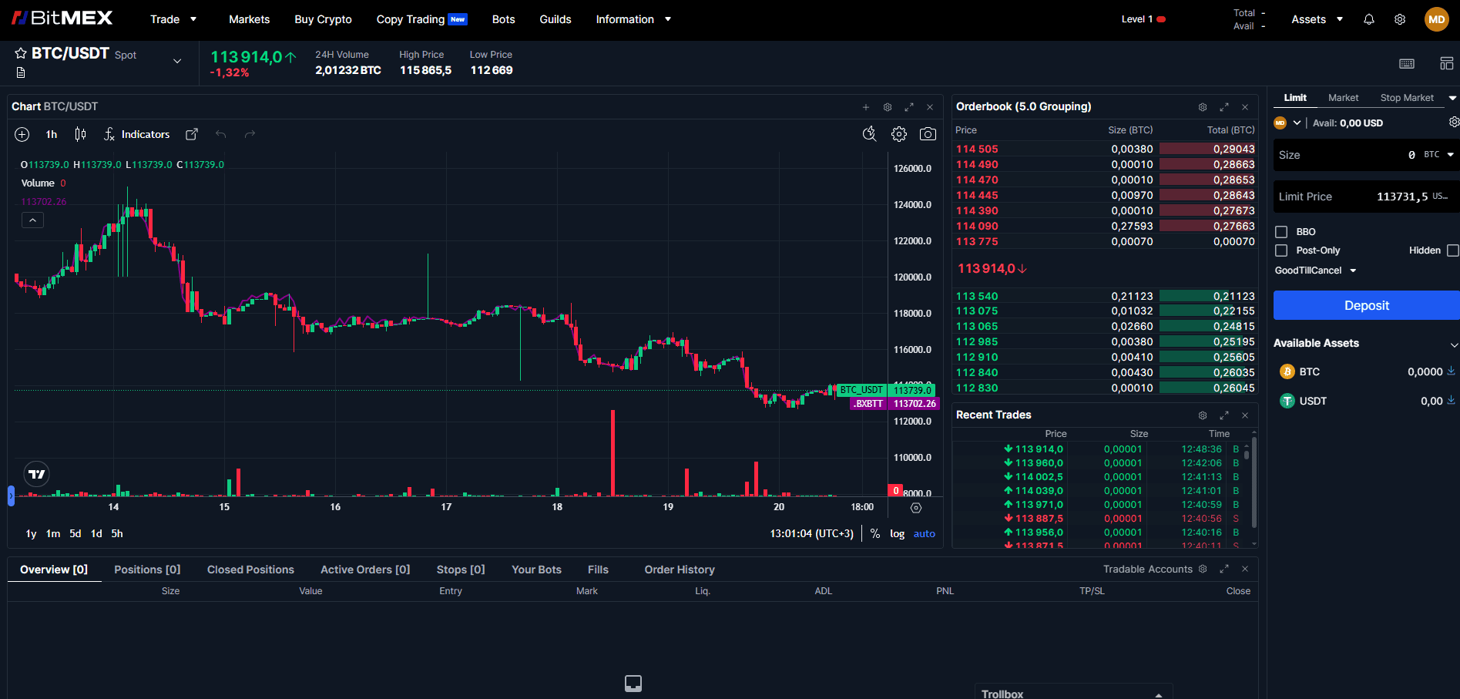
Task: Open more order types dropdown arrow
Action: [1452, 98]
